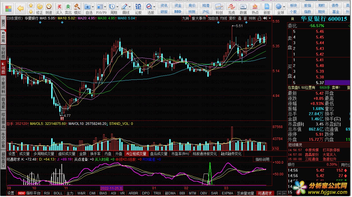
Task: Select the BOLL indicator tab
Action: [58, 193]
